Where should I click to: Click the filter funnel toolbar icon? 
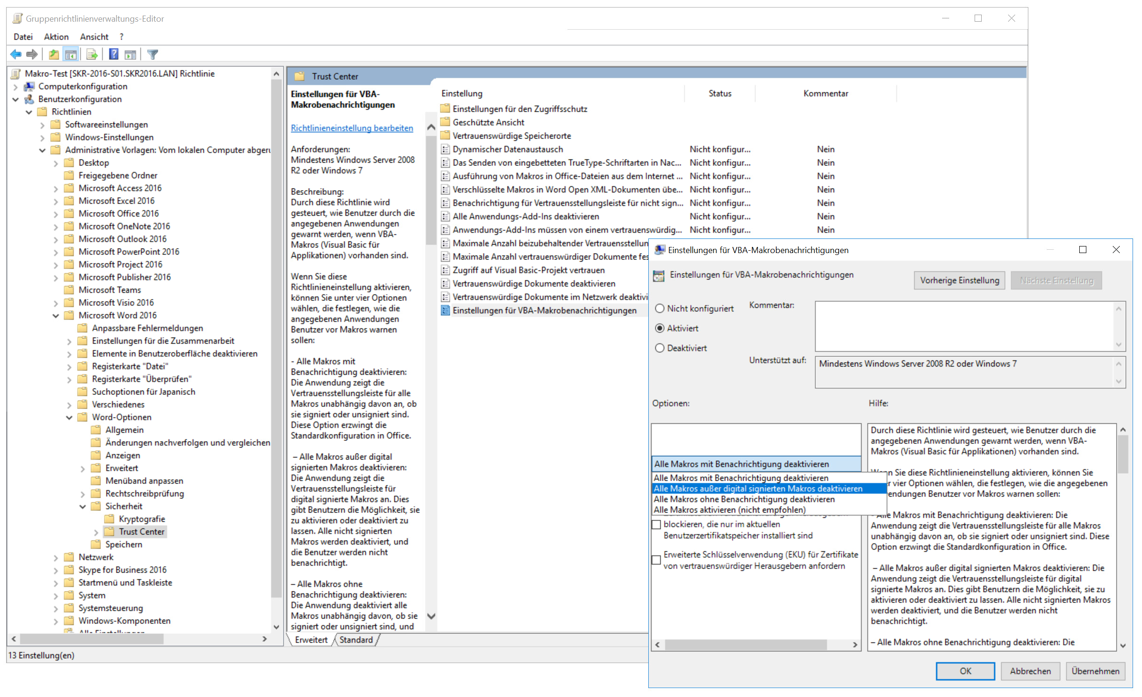pos(152,54)
